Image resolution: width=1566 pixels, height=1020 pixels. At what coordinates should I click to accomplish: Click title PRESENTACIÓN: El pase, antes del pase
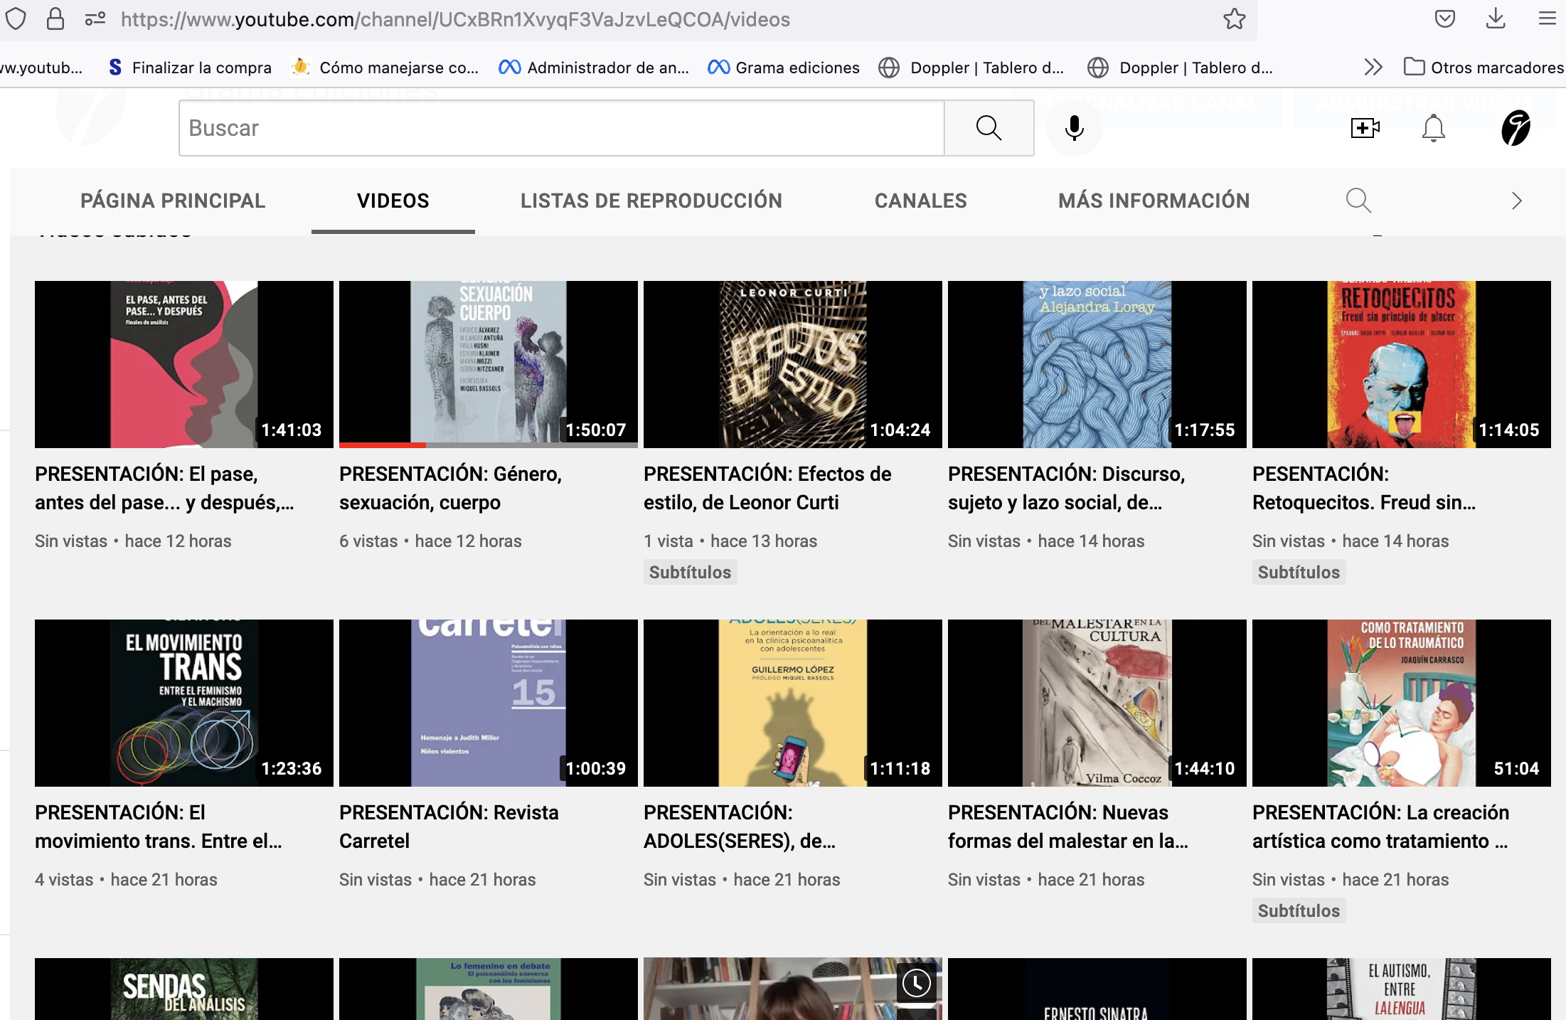[x=164, y=488]
